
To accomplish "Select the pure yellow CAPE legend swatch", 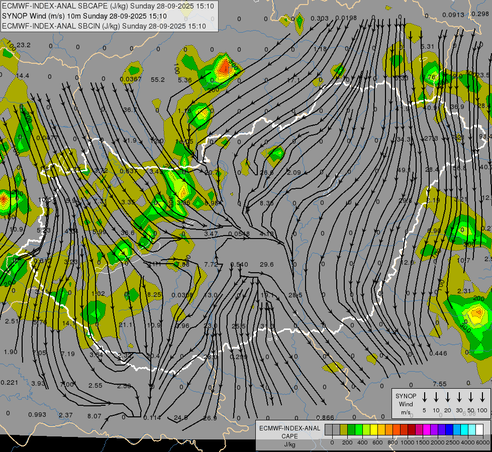I will pos(374,430).
